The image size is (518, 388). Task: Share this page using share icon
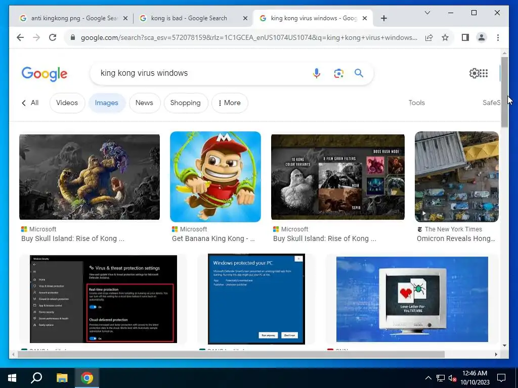click(x=429, y=37)
